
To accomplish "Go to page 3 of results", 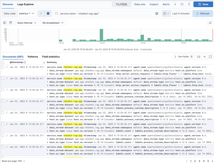I will click(199, 161).
